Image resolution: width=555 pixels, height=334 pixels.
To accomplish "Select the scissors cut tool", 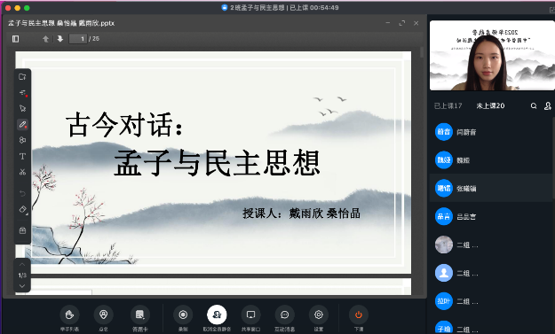I will [23, 172].
